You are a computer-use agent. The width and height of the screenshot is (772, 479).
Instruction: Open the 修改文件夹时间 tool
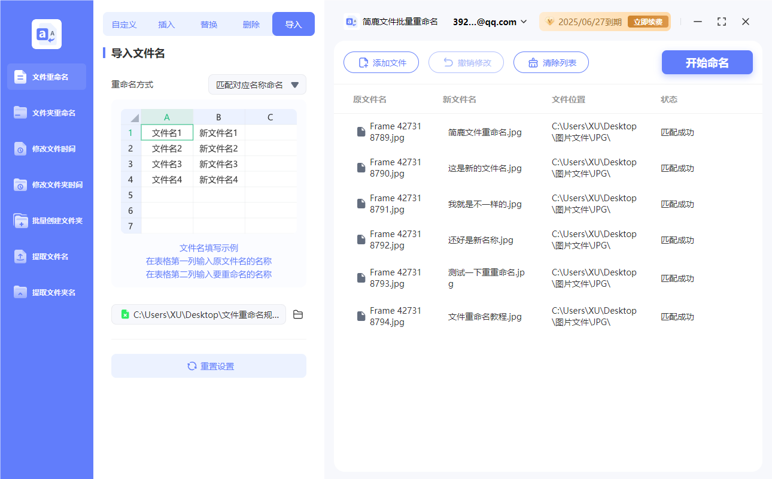coord(46,184)
